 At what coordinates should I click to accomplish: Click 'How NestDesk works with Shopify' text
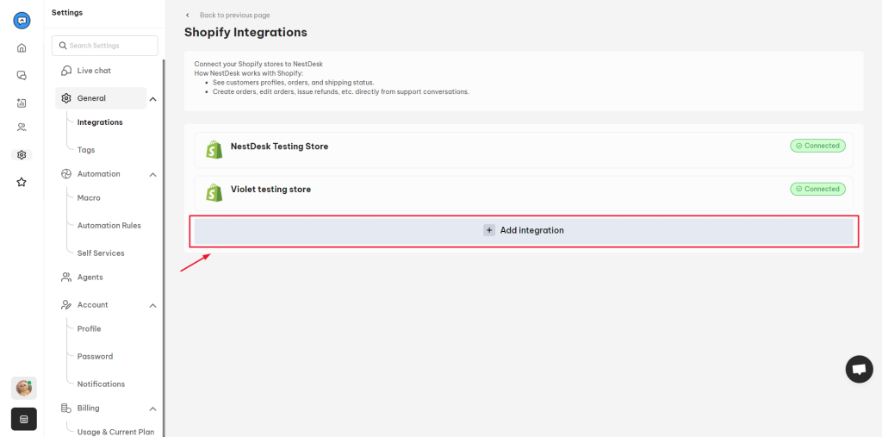point(249,73)
